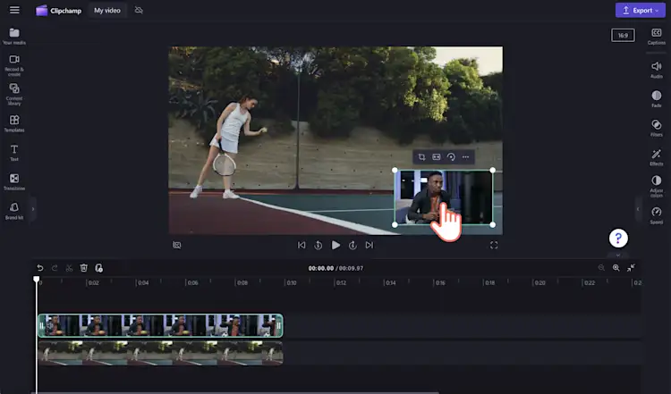
Task: Click the timeline horizontal scrollbar
Action: [x=235, y=392]
